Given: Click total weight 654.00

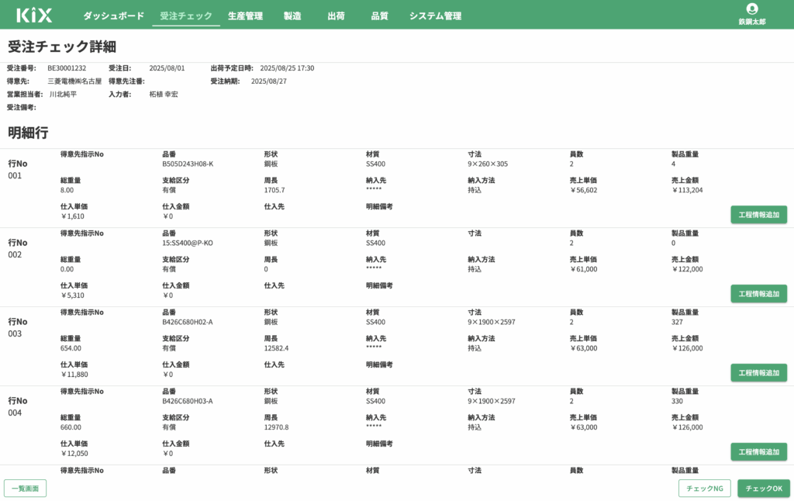Looking at the screenshot, I should (71, 348).
